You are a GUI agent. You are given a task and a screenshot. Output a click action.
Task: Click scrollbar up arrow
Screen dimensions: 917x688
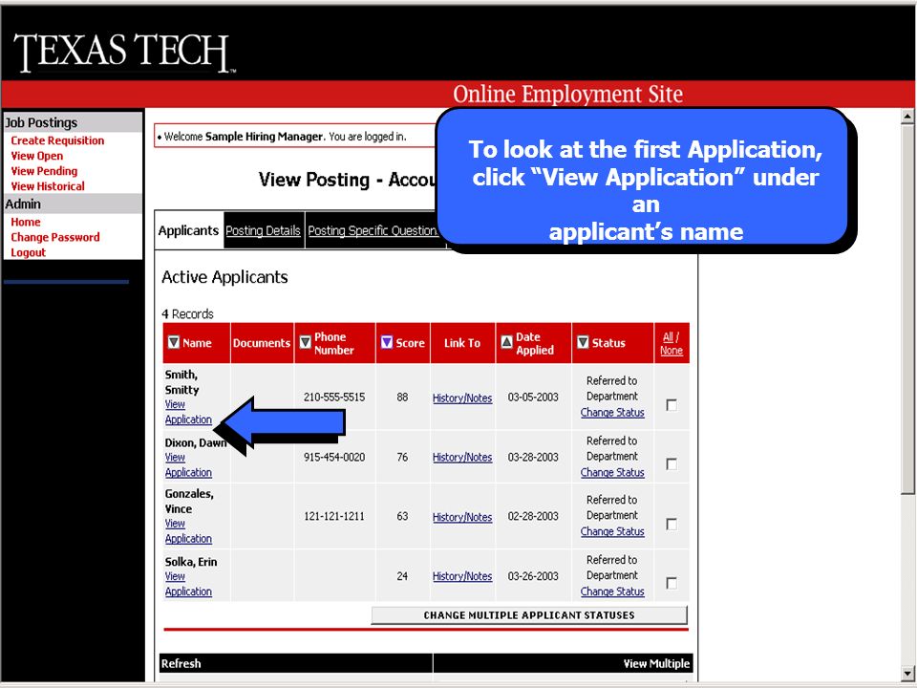[907, 117]
